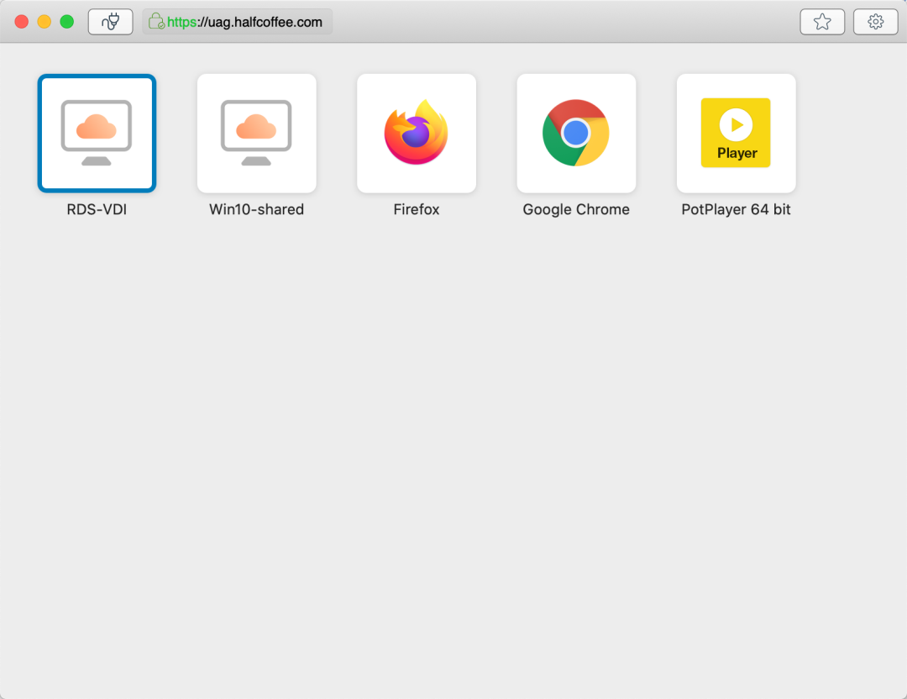The height and width of the screenshot is (699, 907).
Task: Start the PotPlayer 64 bit app icon
Action: (x=737, y=133)
